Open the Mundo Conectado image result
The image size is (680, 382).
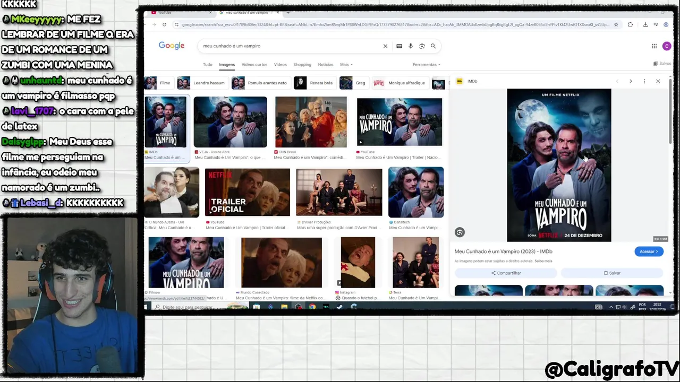[x=282, y=263]
